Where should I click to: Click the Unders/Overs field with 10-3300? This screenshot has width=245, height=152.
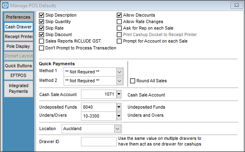coord(99,116)
